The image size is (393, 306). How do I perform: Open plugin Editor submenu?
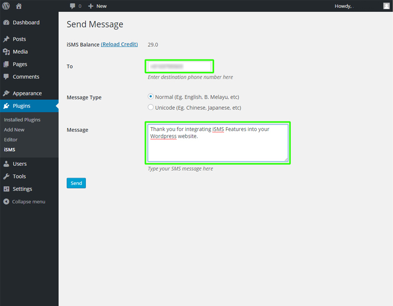tap(11, 140)
